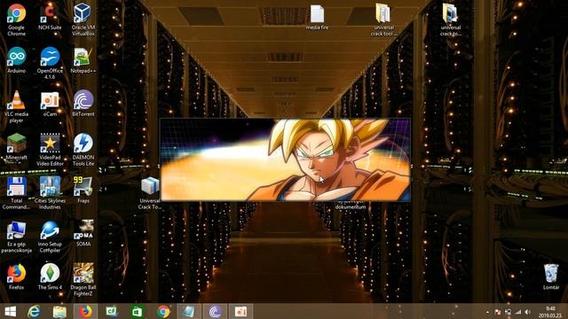
Task: Select DAEMON Tools Lite icon
Action: [x=83, y=150]
